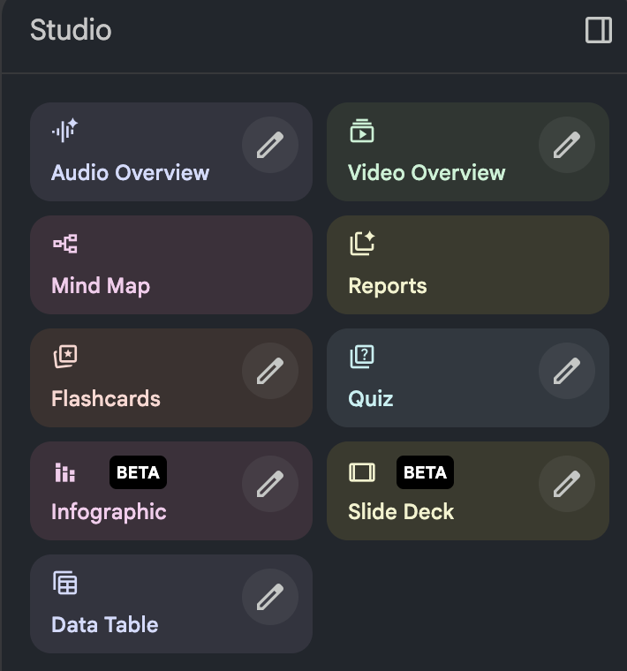Image resolution: width=627 pixels, height=671 pixels.
Task: Click the Quiz question mark icon
Action: pyautogui.click(x=362, y=356)
